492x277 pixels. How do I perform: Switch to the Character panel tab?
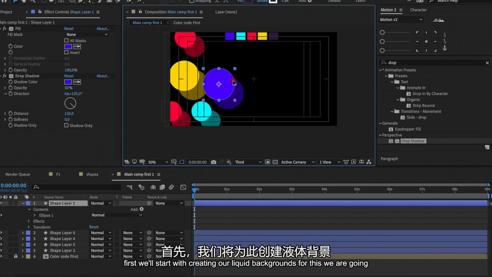click(418, 10)
